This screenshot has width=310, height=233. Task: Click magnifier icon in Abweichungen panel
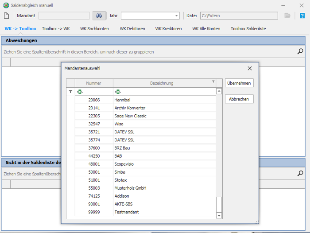300,51
